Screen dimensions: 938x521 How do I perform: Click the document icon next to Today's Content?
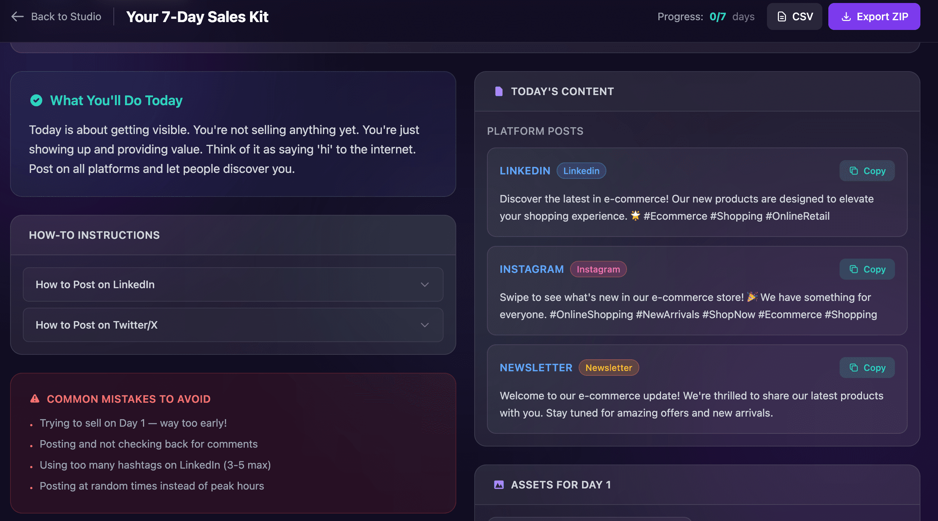(x=499, y=91)
